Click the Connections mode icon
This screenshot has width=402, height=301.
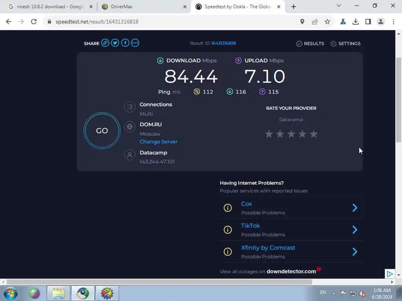click(130, 107)
